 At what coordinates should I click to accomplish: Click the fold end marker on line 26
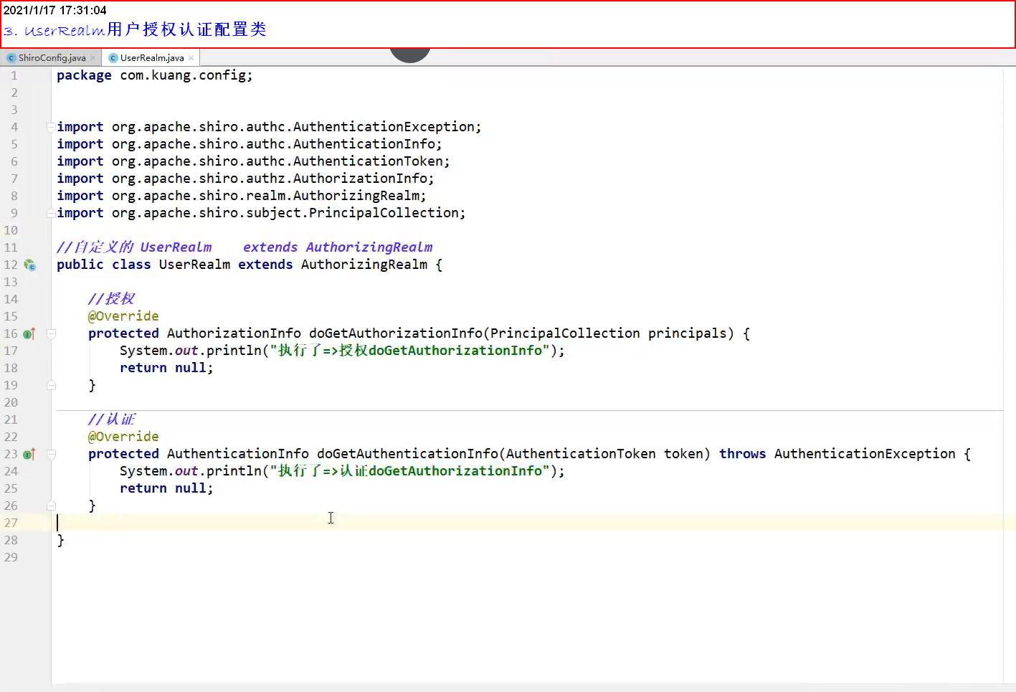51,506
